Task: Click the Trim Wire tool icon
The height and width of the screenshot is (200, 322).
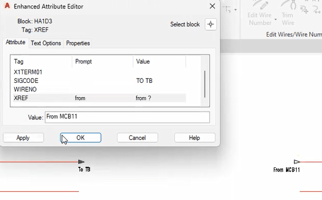Action: coord(288,5)
